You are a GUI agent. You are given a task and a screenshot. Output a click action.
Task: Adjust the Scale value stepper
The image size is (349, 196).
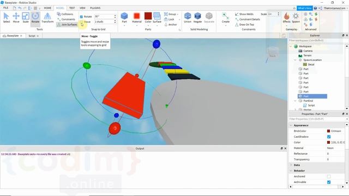(278, 14)
